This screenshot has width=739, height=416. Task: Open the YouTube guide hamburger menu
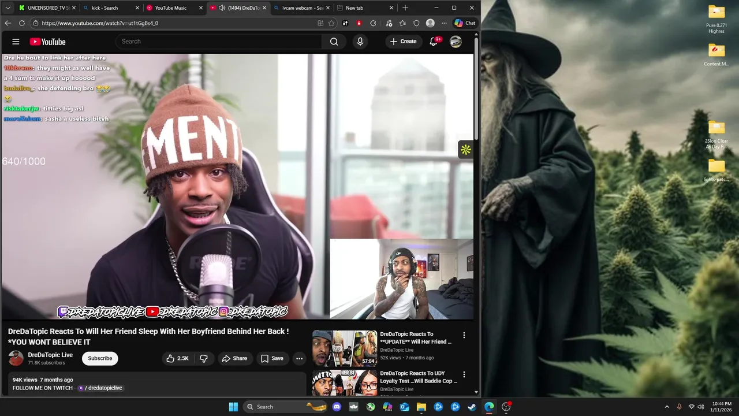pyautogui.click(x=16, y=42)
